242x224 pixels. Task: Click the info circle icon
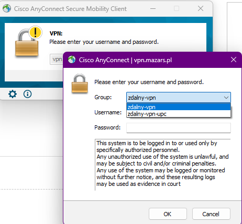click(27, 94)
